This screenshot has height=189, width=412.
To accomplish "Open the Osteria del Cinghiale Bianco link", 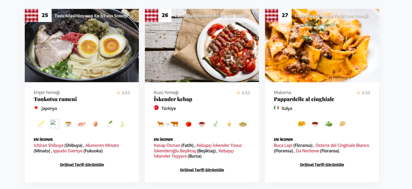I will pyautogui.click(x=342, y=145).
